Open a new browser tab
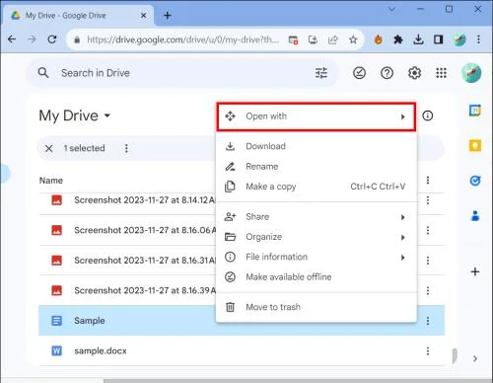The height and width of the screenshot is (383, 493). click(168, 15)
